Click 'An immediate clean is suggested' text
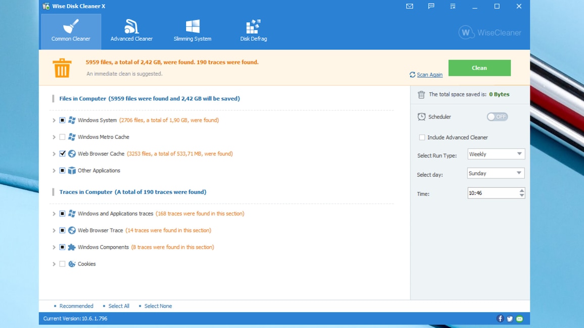584x328 pixels. click(x=124, y=74)
